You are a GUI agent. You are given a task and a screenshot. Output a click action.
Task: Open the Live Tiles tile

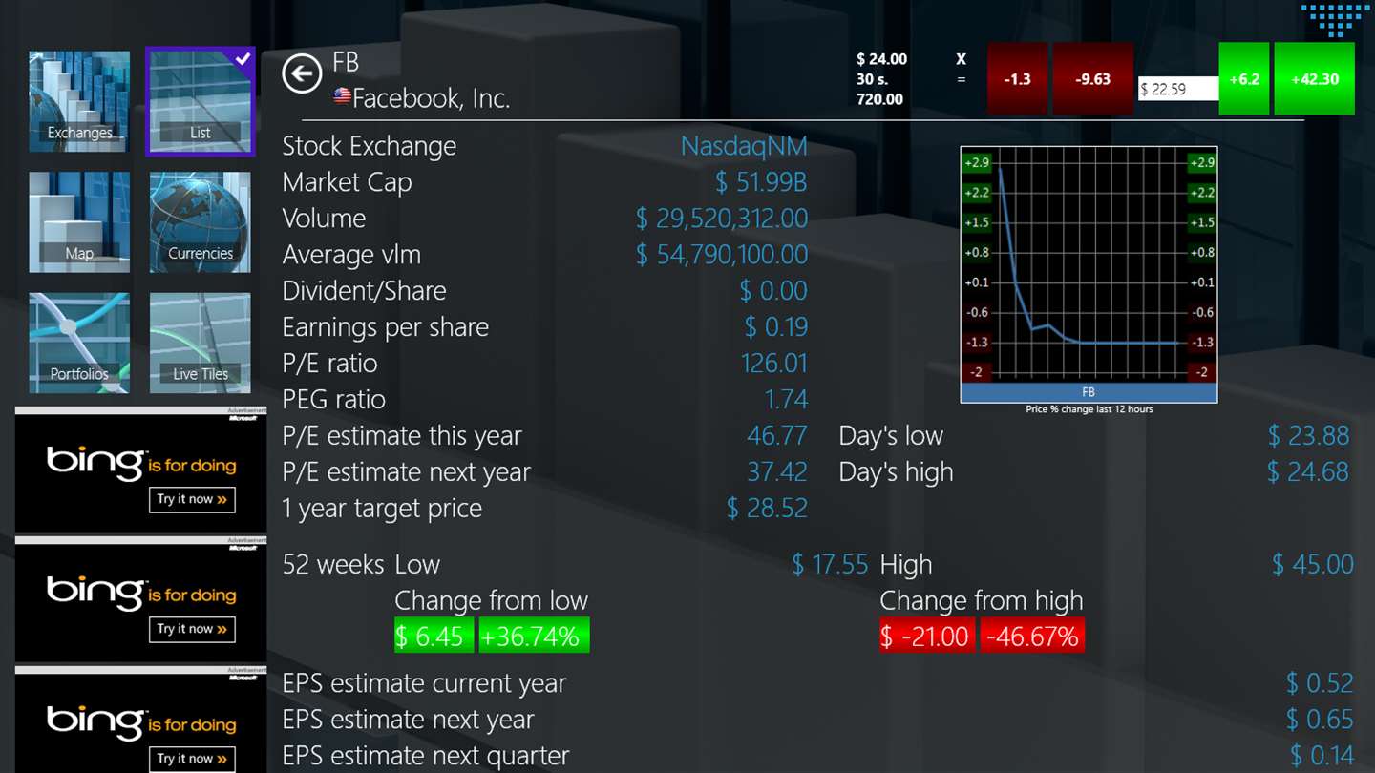201,343
